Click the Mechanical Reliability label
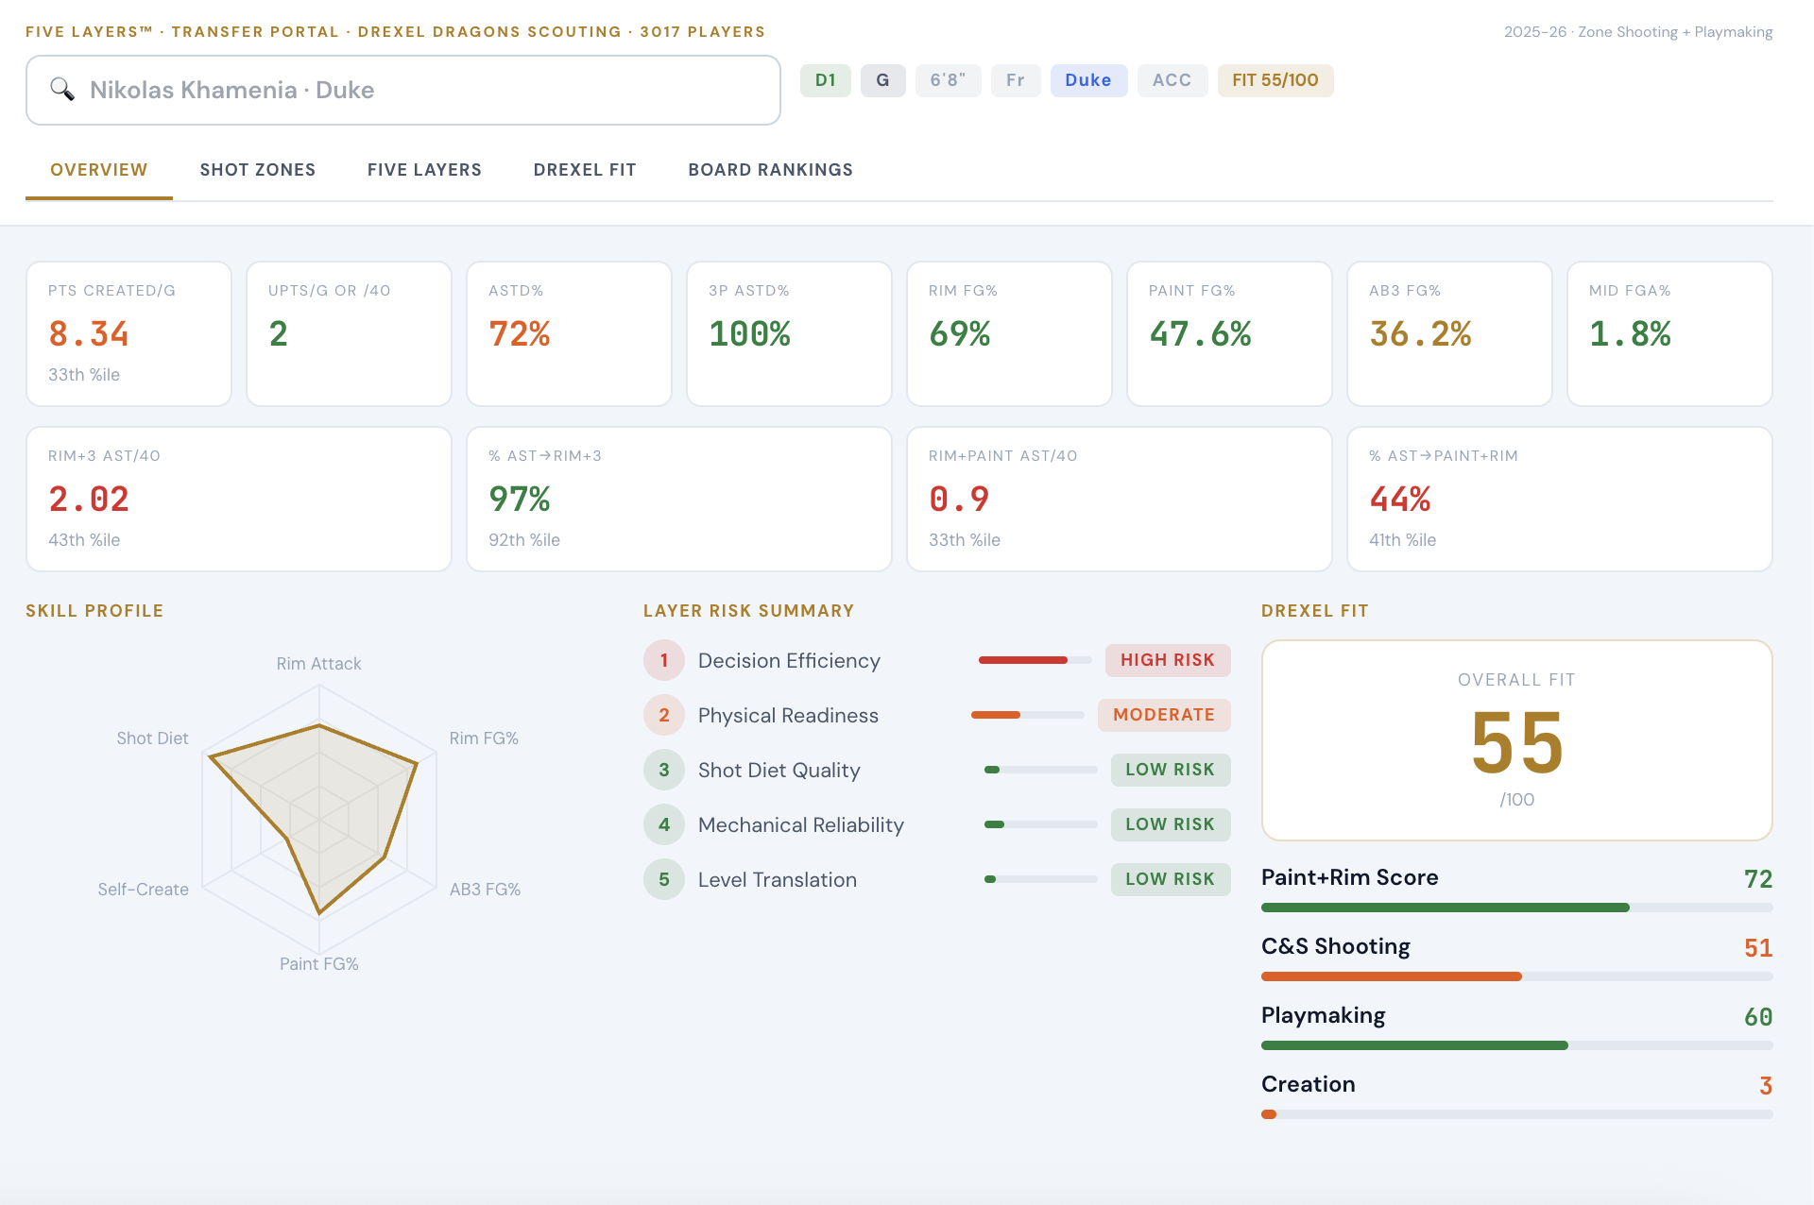Viewport: 1814px width, 1205px height. click(x=801, y=825)
